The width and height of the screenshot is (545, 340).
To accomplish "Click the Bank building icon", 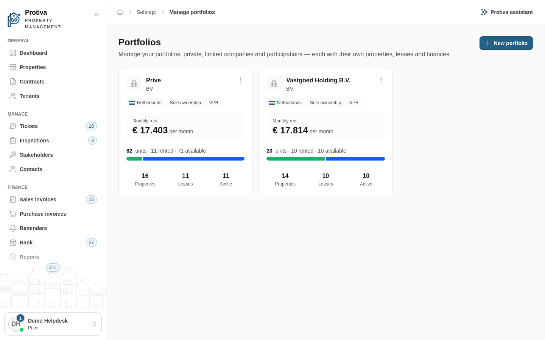I will 13,243.
